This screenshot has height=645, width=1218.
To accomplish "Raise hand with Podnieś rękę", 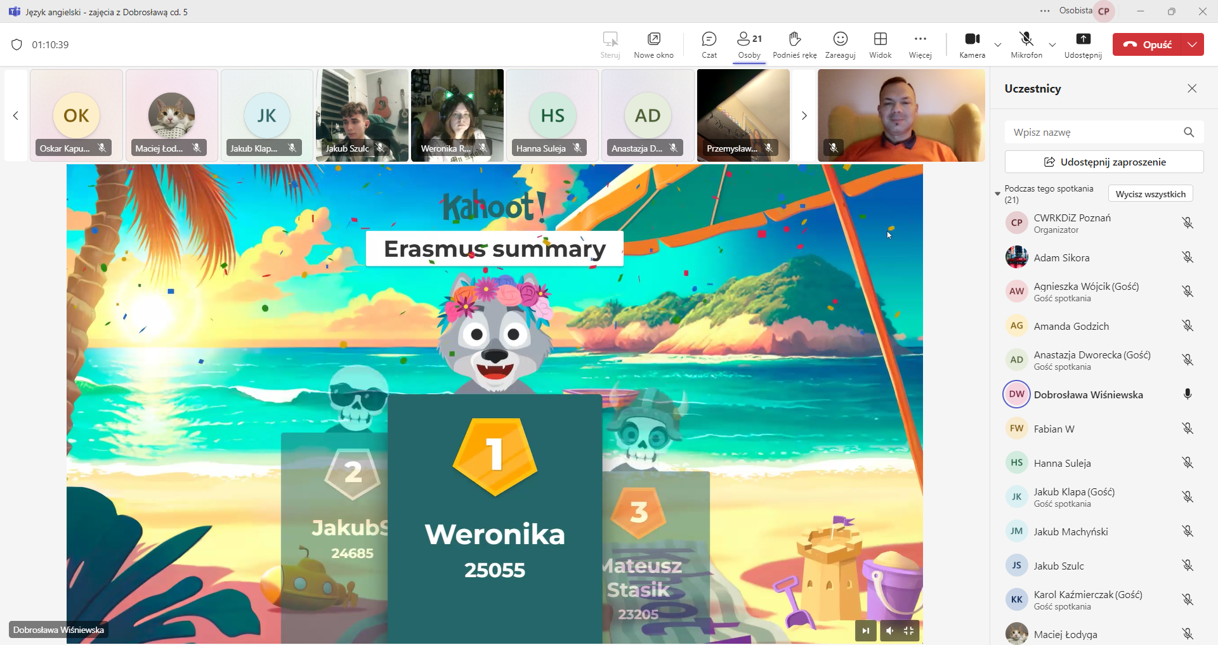I will click(x=794, y=45).
